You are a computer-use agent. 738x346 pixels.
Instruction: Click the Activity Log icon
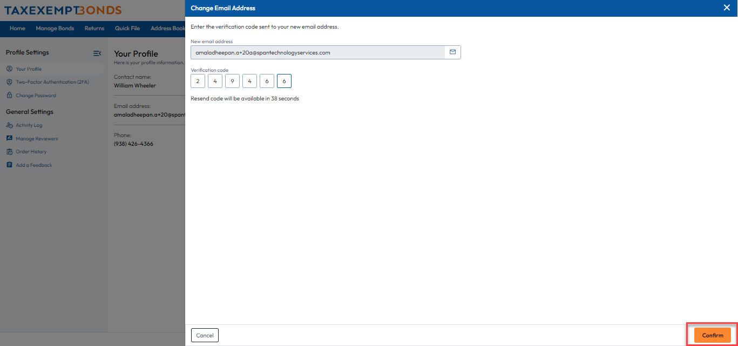[x=9, y=125]
